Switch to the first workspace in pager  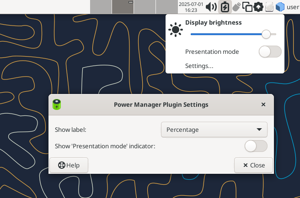click(101, 7)
